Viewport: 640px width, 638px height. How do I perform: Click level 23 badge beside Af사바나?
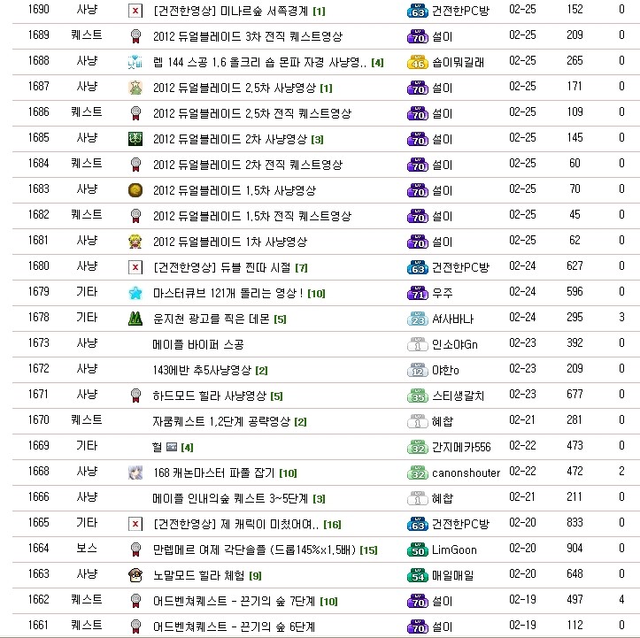click(x=418, y=319)
